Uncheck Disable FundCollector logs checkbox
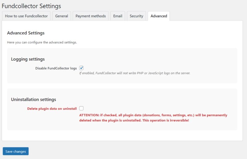The height and width of the screenshot is (159, 247). tap(81, 68)
